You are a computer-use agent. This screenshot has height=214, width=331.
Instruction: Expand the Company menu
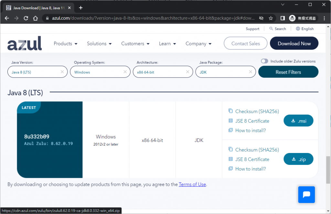(198, 44)
